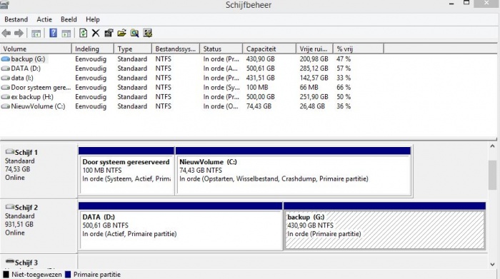Image resolution: width=500 pixels, height=279 pixels.
Task: Sort by the Capaciteit column header
Action: click(x=269, y=49)
